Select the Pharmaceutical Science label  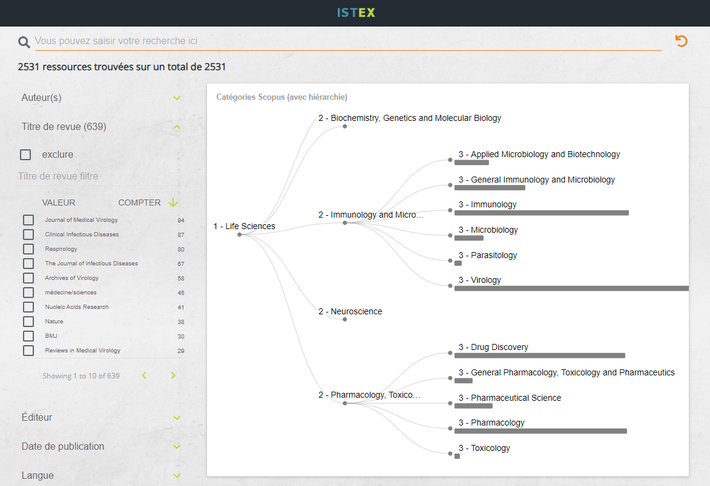click(510, 397)
